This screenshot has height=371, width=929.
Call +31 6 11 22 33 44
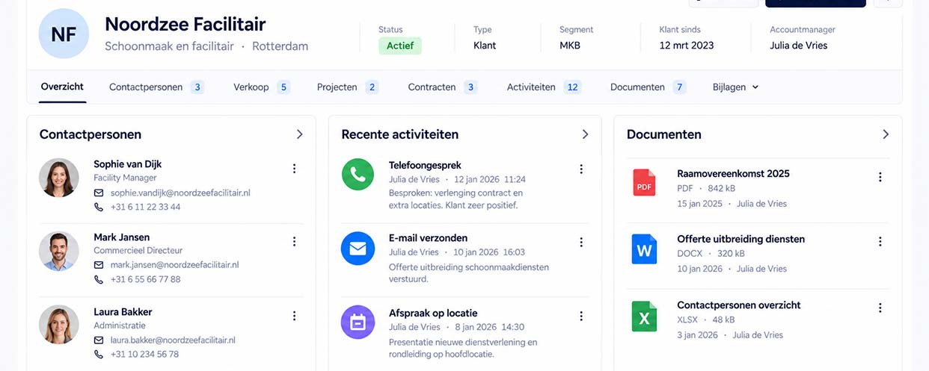pyautogui.click(x=145, y=207)
